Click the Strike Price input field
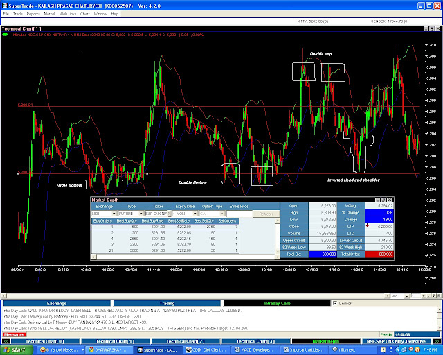 tap(239, 214)
